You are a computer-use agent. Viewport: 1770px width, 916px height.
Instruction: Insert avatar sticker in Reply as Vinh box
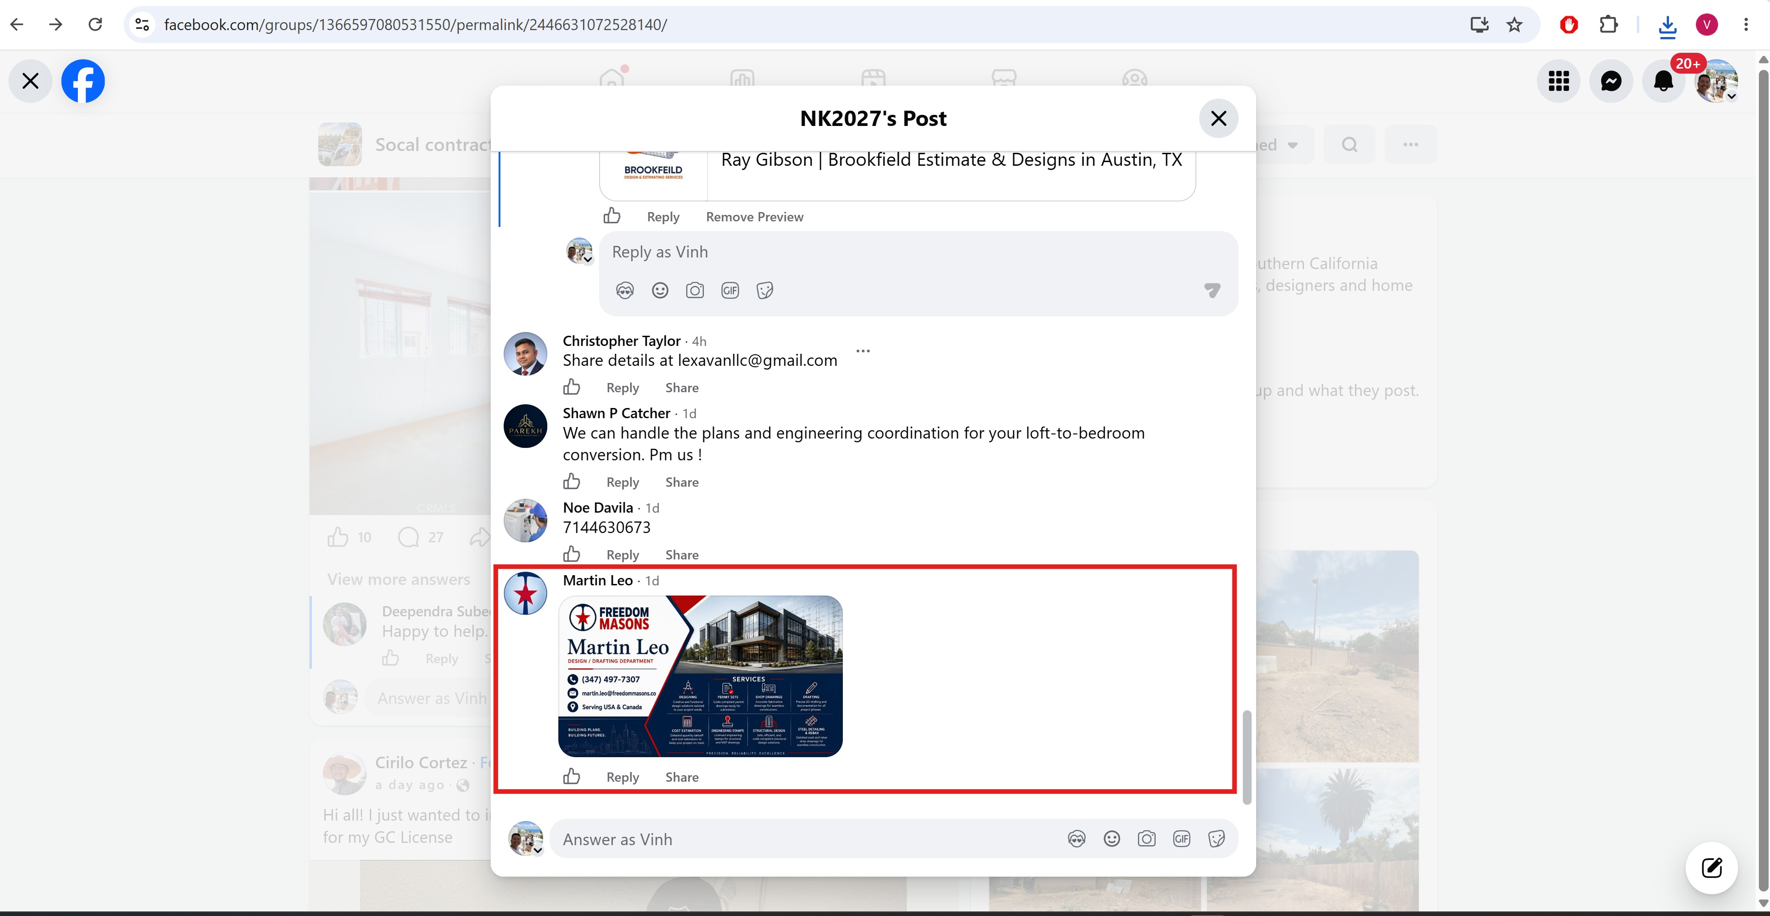click(x=625, y=290)
